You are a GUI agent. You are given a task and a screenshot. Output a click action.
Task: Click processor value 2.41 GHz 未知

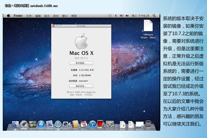(86, 70)
